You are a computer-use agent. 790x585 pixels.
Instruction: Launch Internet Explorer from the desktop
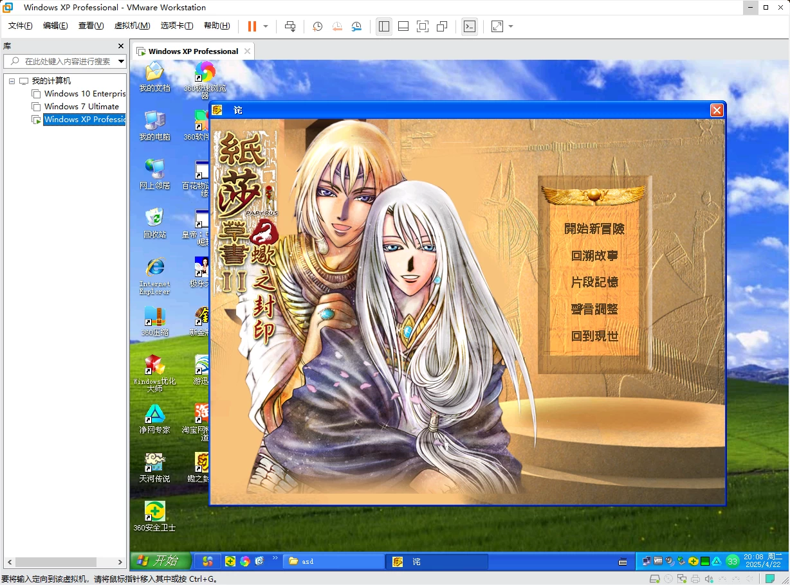pyautogui.click(x=154, y=276)
